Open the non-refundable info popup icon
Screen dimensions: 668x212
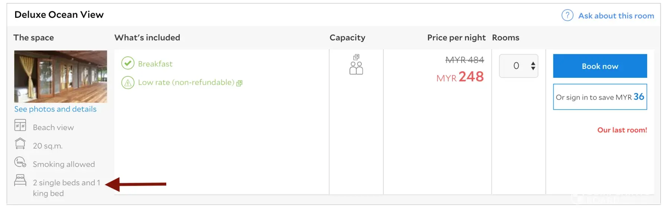239,83
